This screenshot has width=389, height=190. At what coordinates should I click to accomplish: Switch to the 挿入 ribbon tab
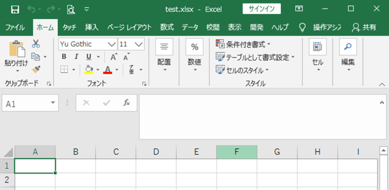(92, 27)
